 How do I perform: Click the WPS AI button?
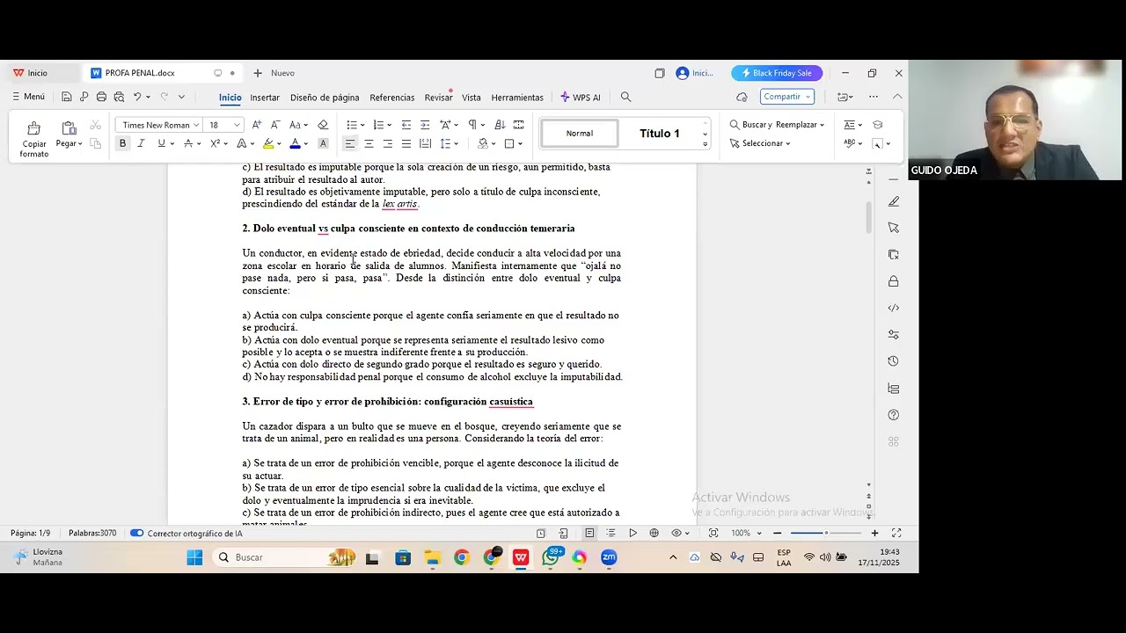click(580, 98)
